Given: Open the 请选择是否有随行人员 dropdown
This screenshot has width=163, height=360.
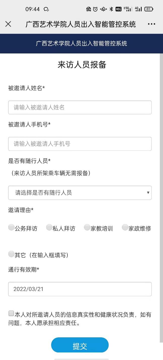Looking at the screenshot, I should tap(80, 193).
